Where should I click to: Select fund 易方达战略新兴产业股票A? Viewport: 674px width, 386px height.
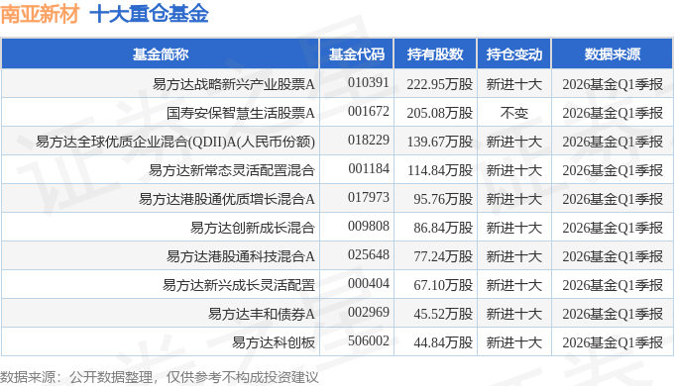[x=234, y=84]
